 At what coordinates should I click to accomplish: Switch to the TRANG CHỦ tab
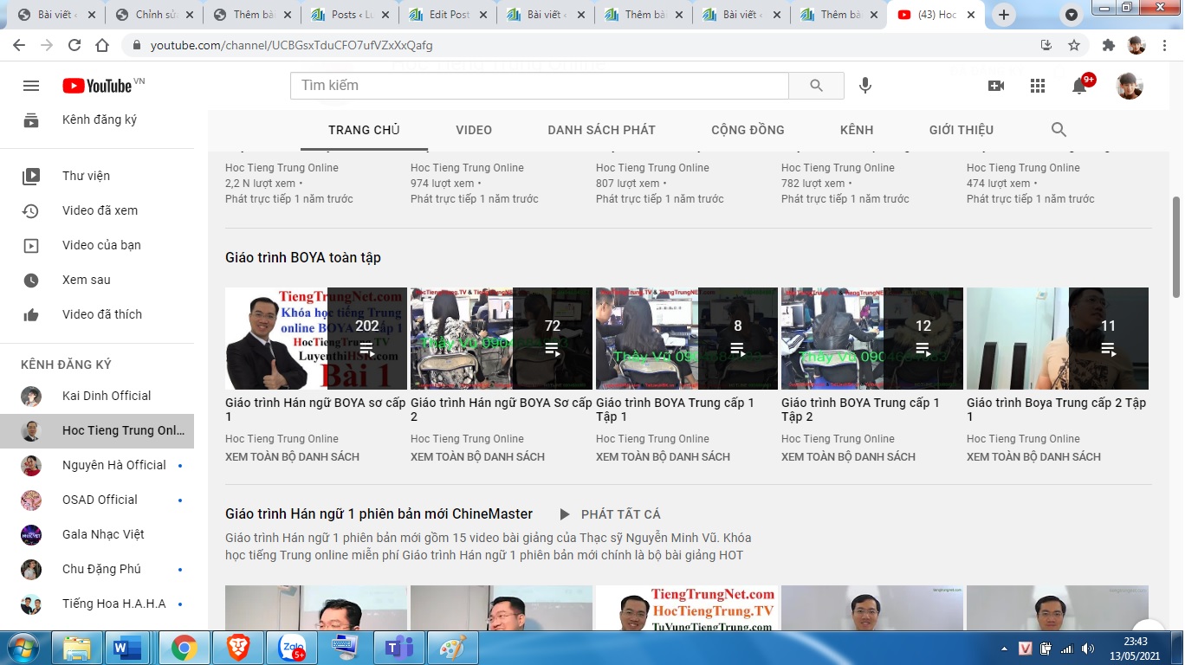(364, 130)
